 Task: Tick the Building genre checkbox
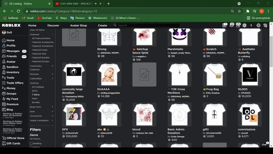point(31,144)
